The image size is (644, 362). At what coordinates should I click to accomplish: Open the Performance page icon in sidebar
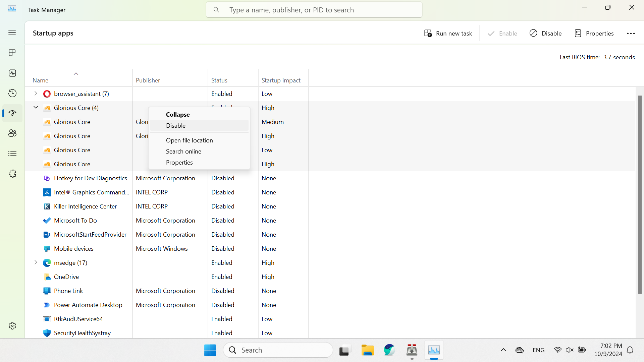[12, 73]
